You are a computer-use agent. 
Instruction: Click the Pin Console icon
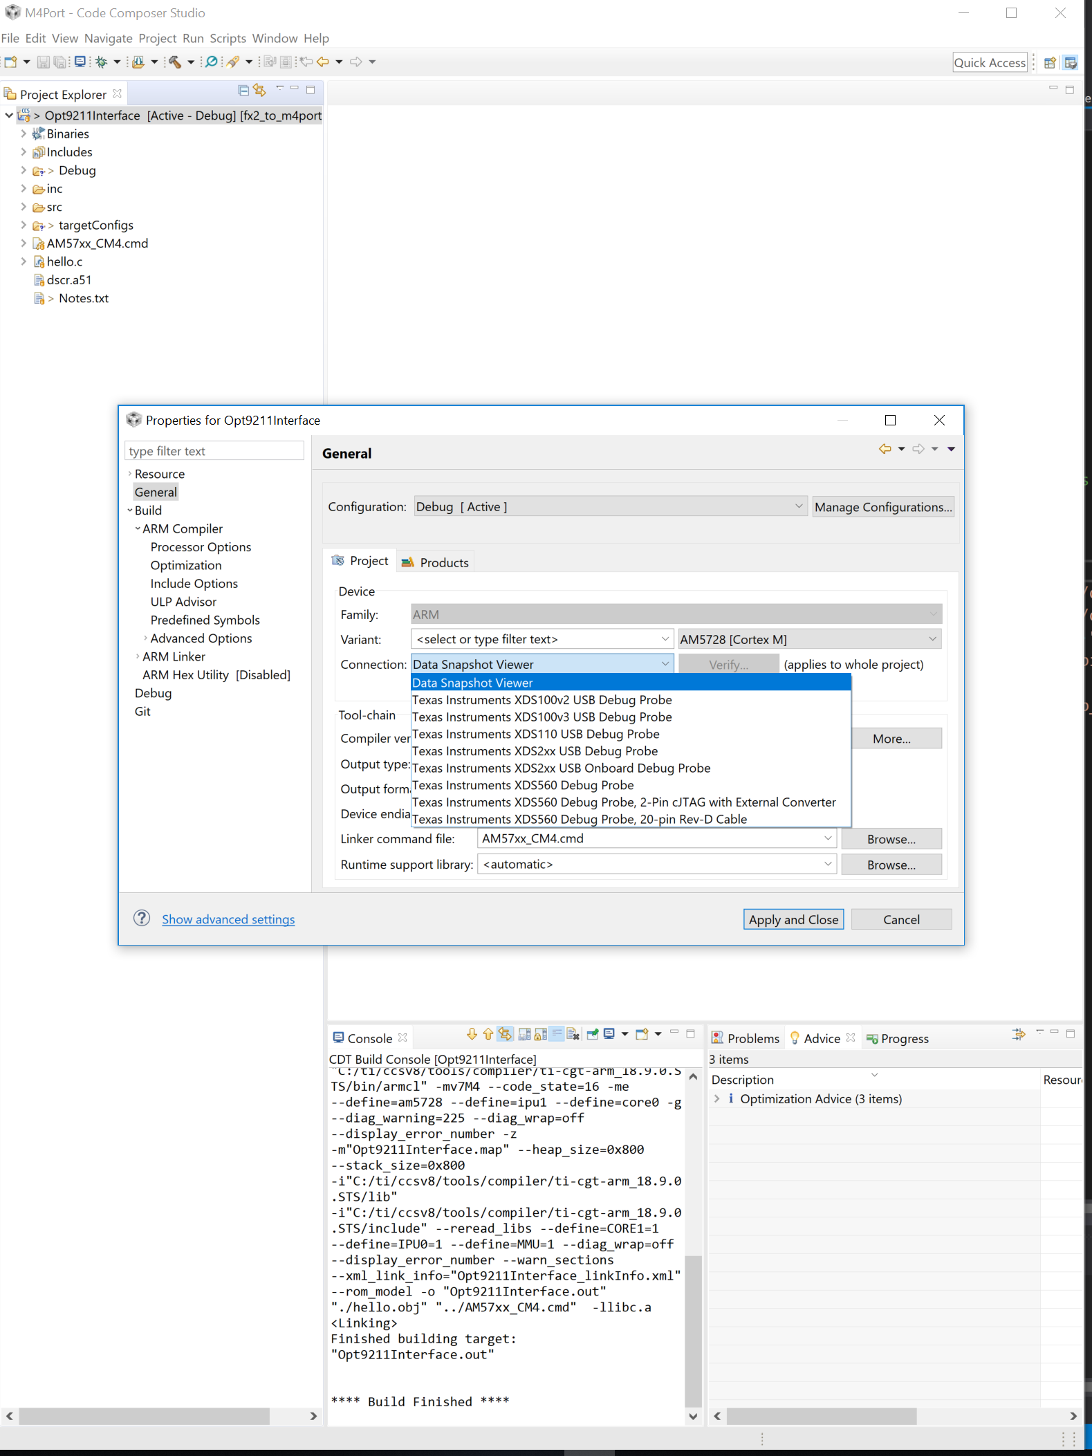(593, 1034)
